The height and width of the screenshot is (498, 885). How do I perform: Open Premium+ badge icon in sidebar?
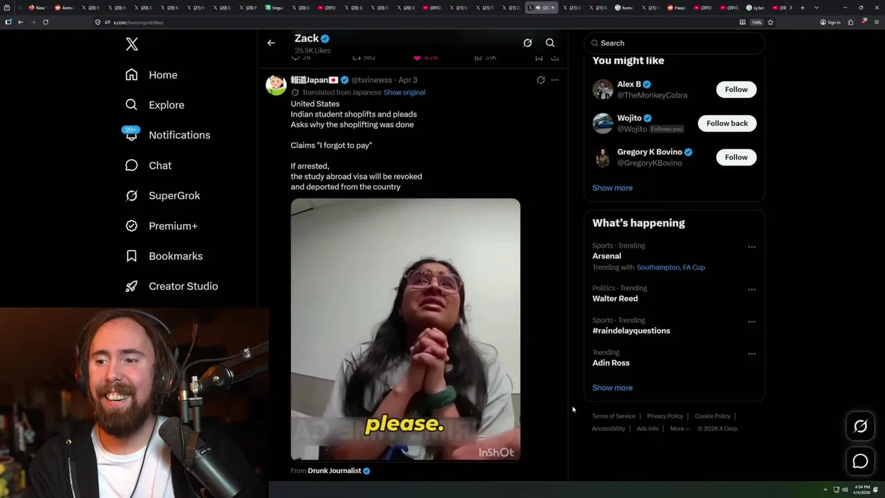click(131, 225)
